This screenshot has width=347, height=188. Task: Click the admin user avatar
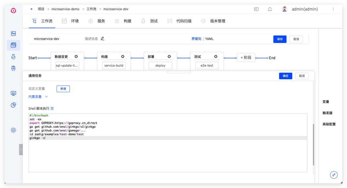pyautogui.click(x=284, y=9)
